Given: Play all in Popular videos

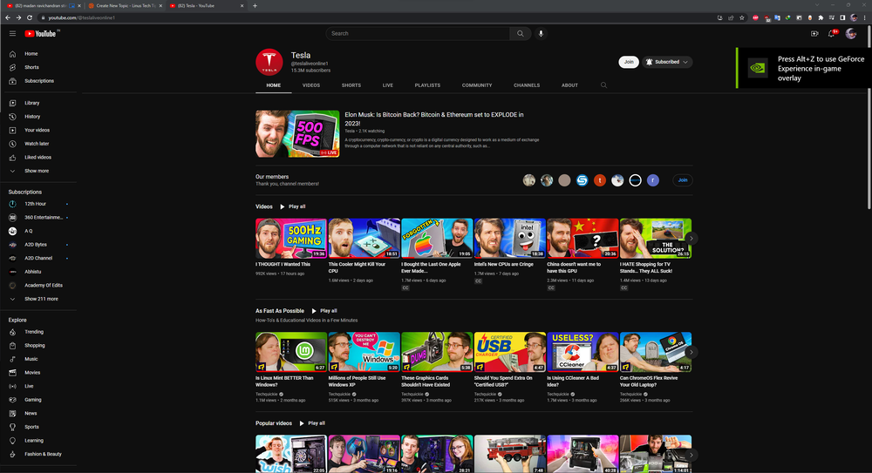Looking at the screenshot, I should click(x=312, y=423).
